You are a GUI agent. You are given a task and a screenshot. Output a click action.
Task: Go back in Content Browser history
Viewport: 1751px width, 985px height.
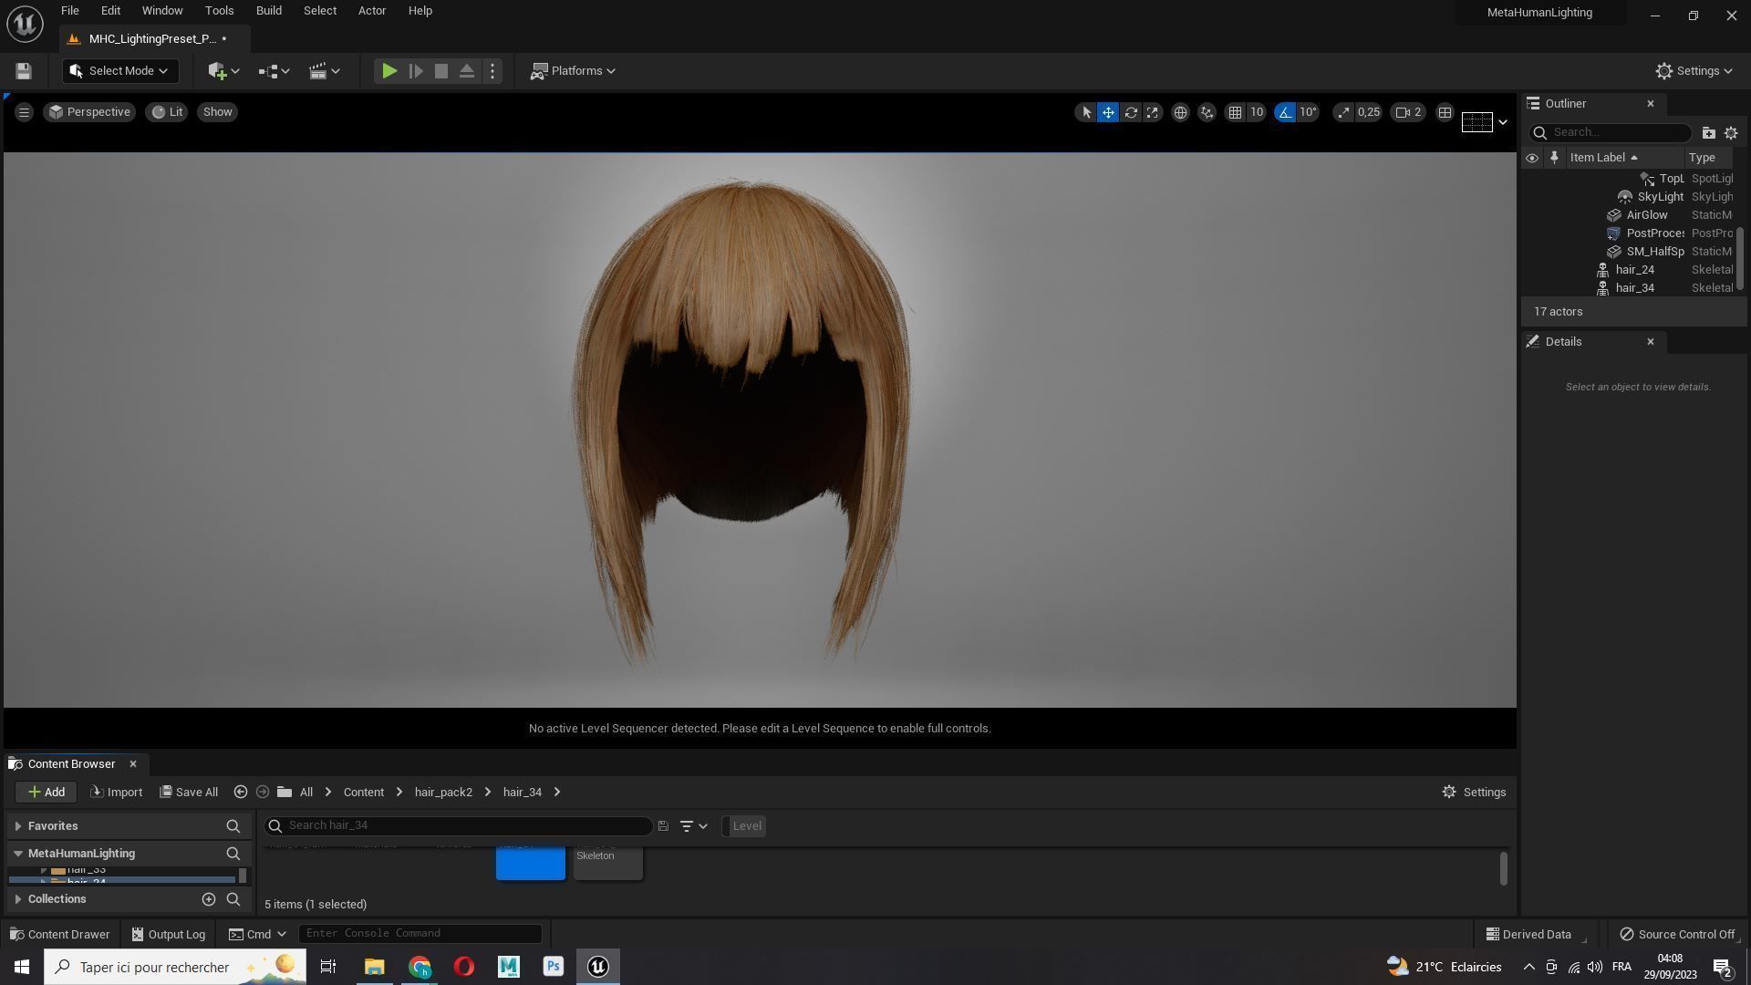(x=241, y=793)
